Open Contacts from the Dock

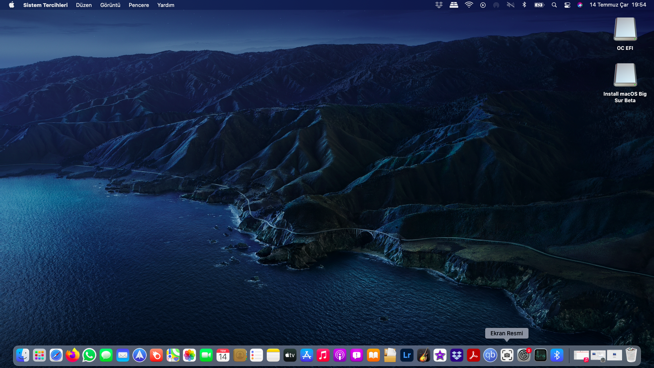[240, 355]
